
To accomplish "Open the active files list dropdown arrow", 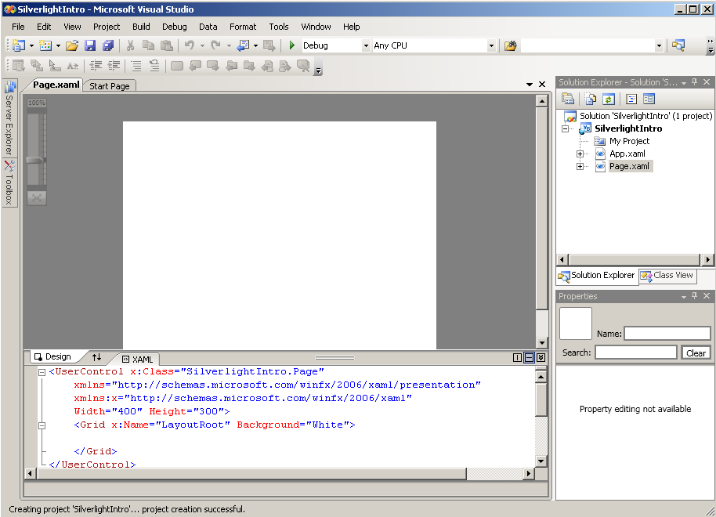I will click(x=530, y=85).
